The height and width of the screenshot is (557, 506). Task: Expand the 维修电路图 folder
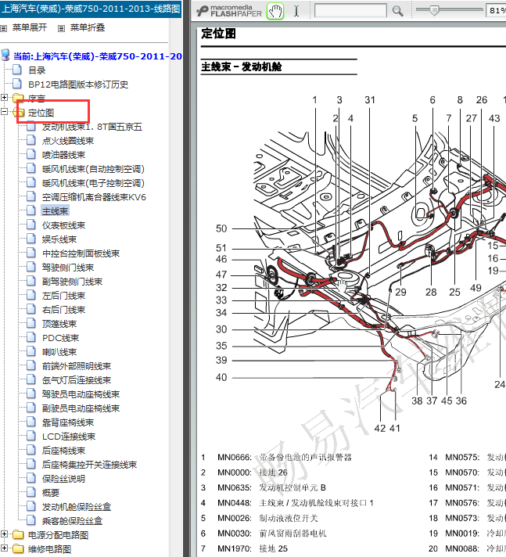[4, 548]
